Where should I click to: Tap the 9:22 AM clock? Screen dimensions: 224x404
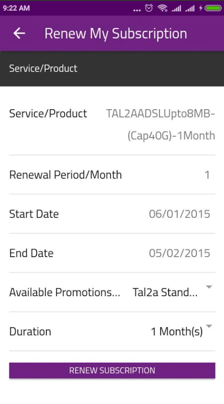(x=16, y=8)
